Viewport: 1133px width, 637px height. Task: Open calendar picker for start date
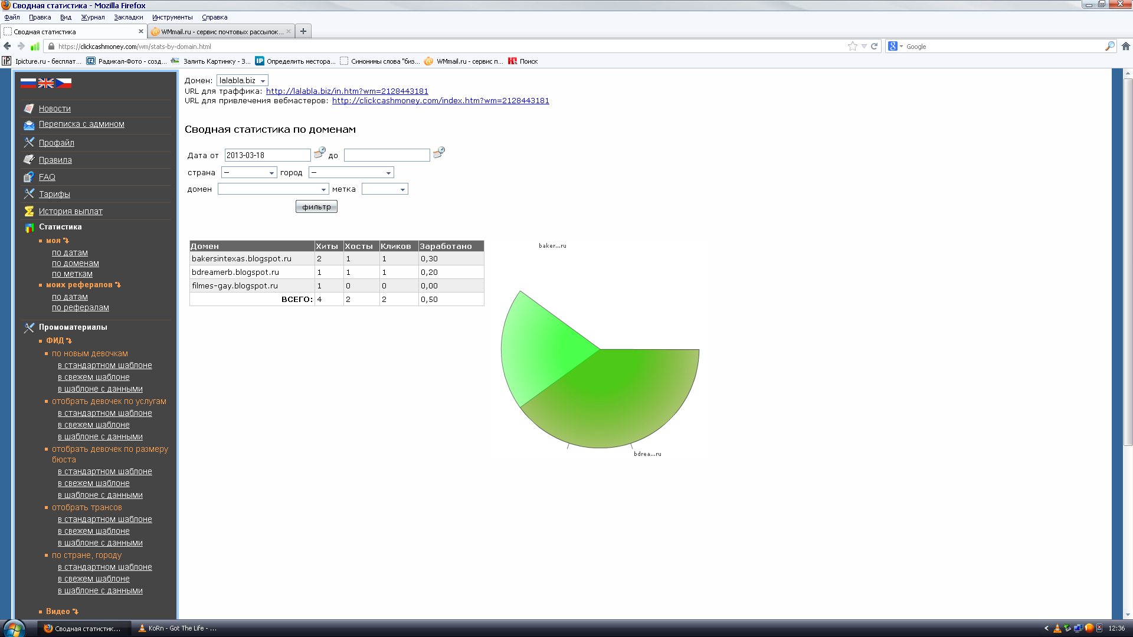319,153
